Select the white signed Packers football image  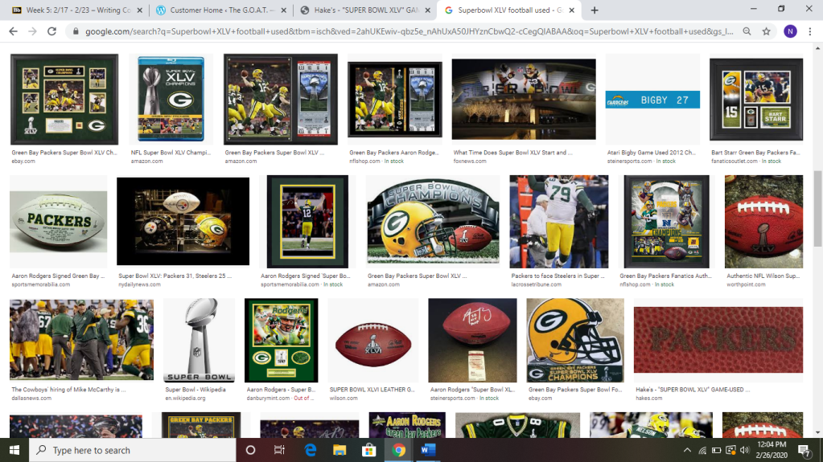[x=58, y=223]
